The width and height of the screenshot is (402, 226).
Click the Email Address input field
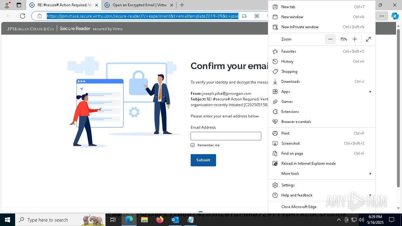click(x=226, y=136)
